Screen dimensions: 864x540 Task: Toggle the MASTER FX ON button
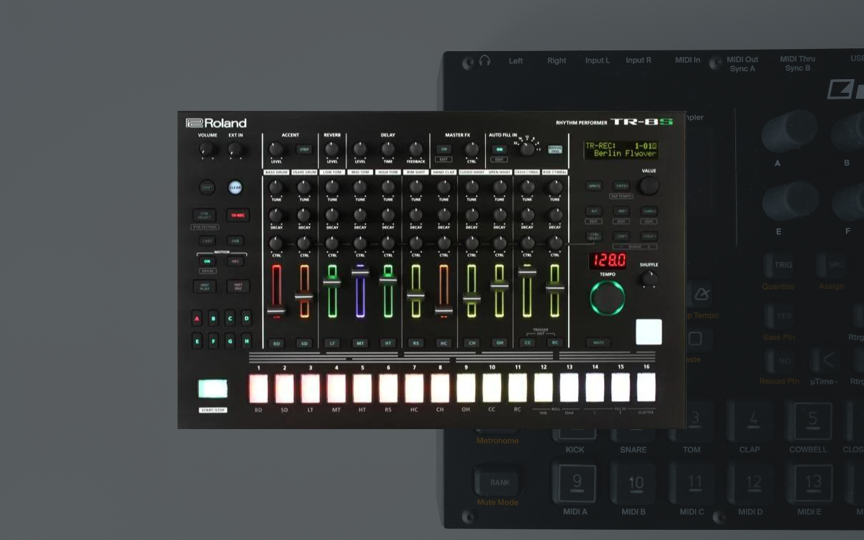[x=444, y=149]
